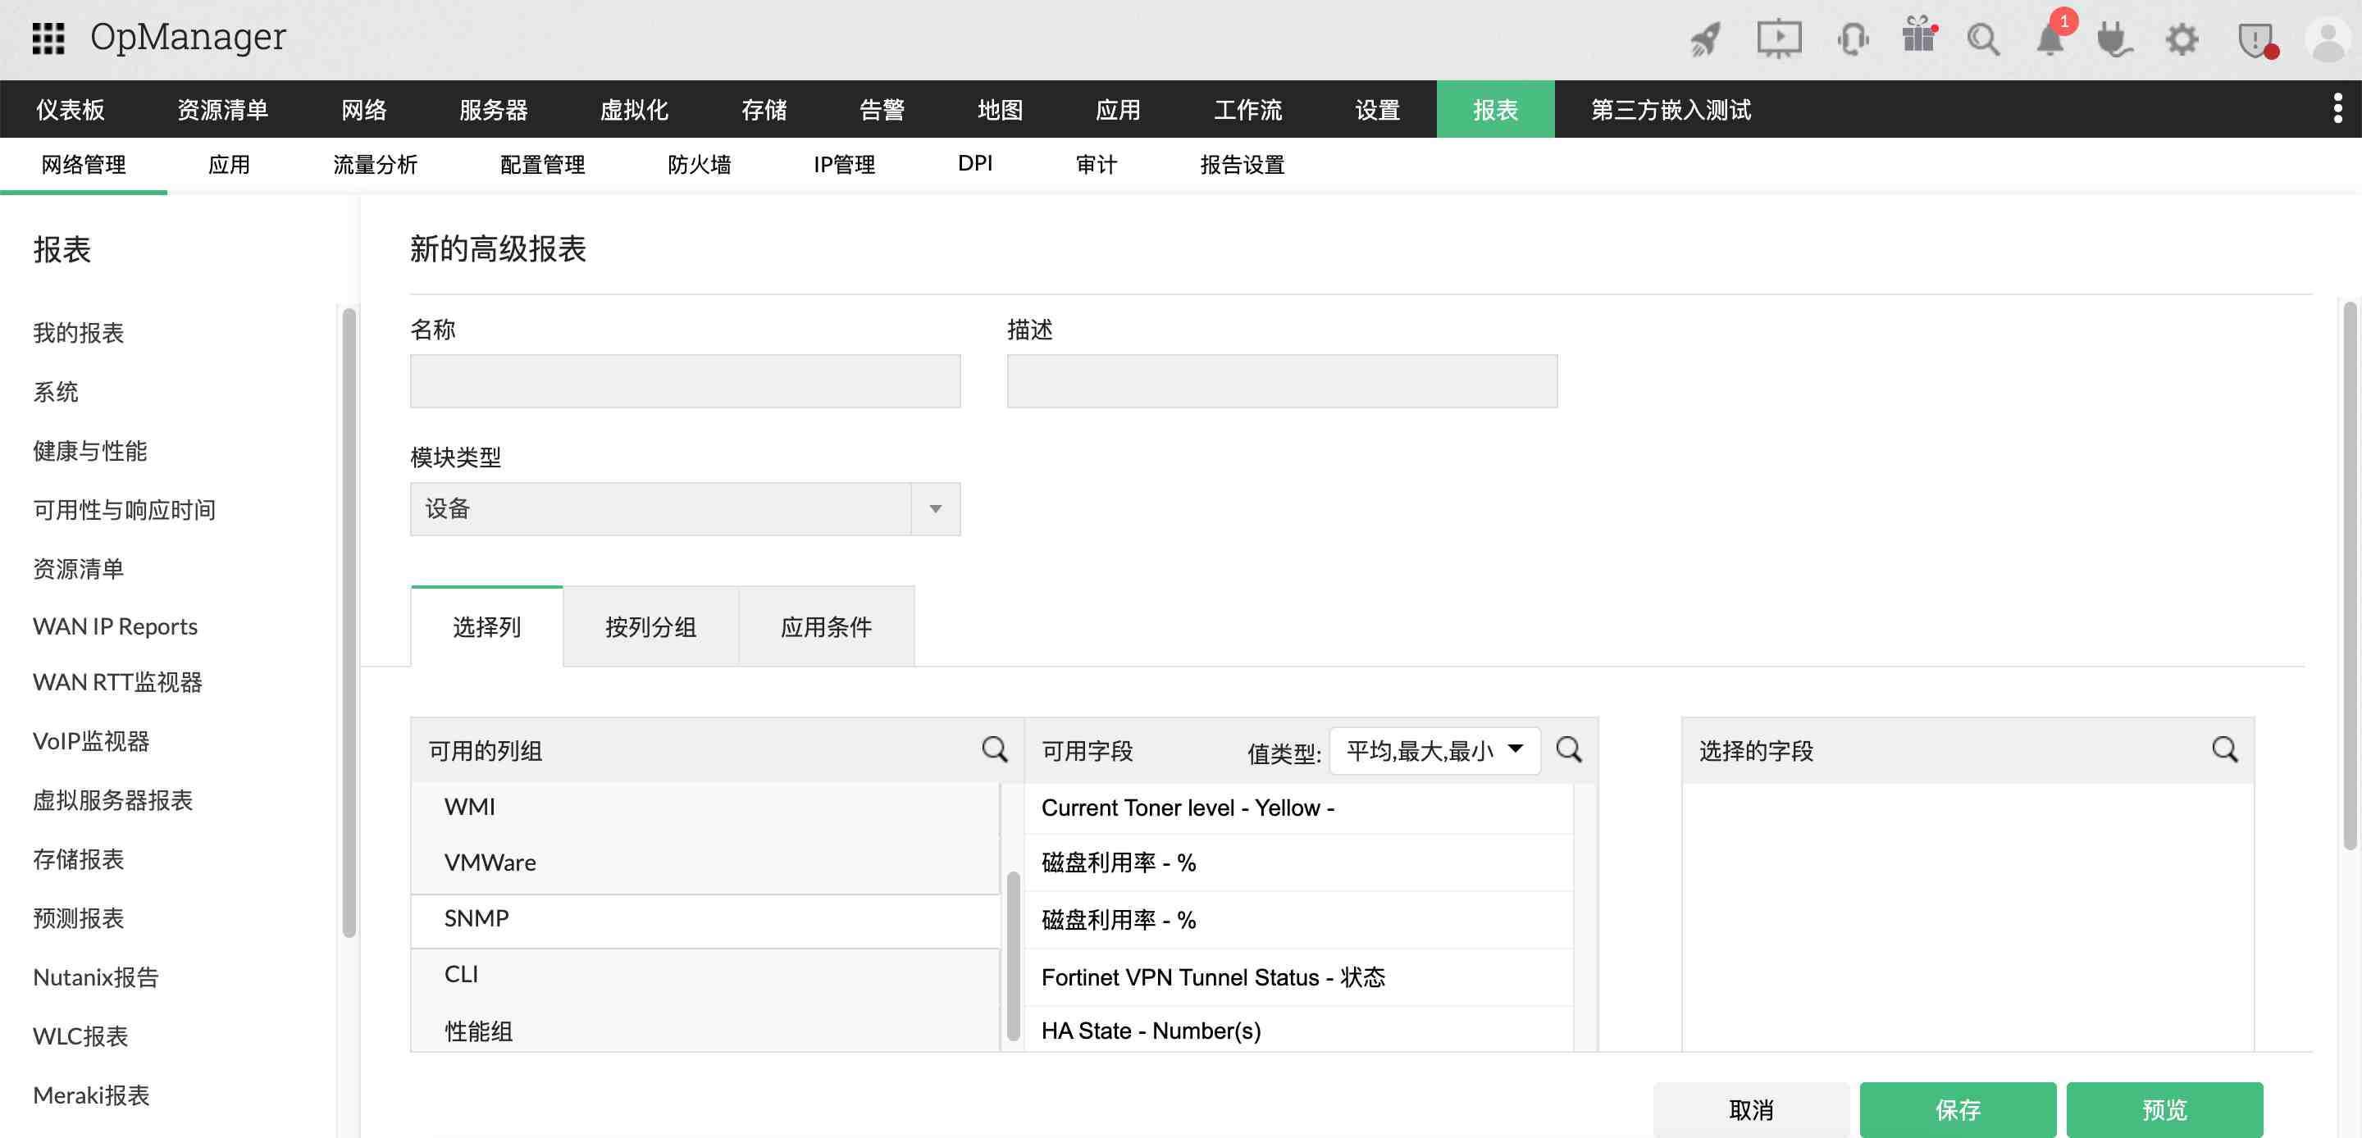Screen dimensions: 2362x1138
Task: Click the security shield icon
Action: coord(2253,39)
